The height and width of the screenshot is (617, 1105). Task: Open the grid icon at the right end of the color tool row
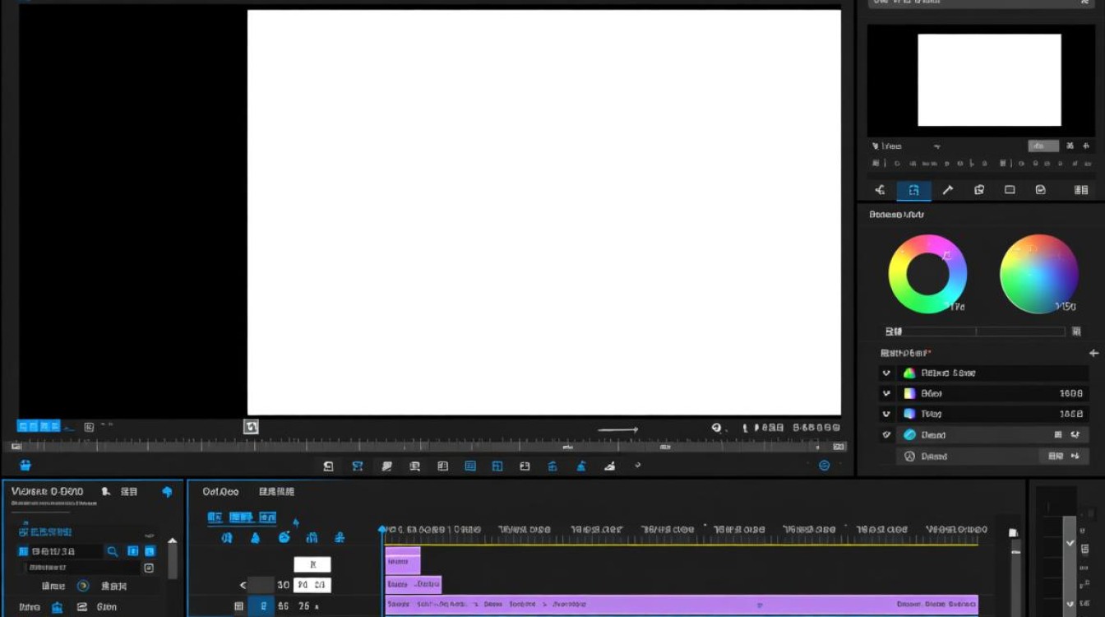click(x=1081, y=190)
